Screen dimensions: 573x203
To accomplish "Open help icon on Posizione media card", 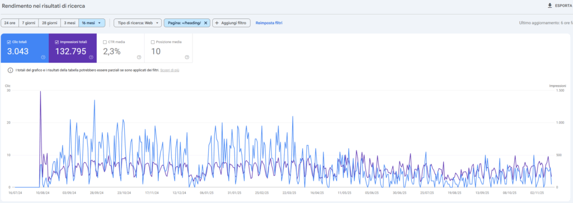I will [x=187, y=57].
